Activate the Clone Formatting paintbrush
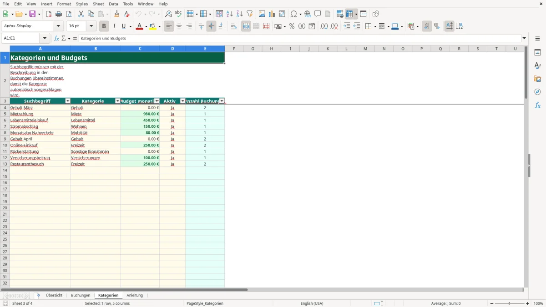546x307 pixels. pos(116,14)
